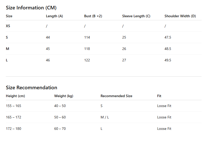Select the Length (A) column header

[x=54, y=16]
